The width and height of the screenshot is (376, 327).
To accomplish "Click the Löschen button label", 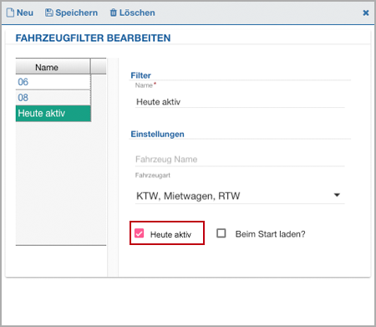I will tap(137, 13).
